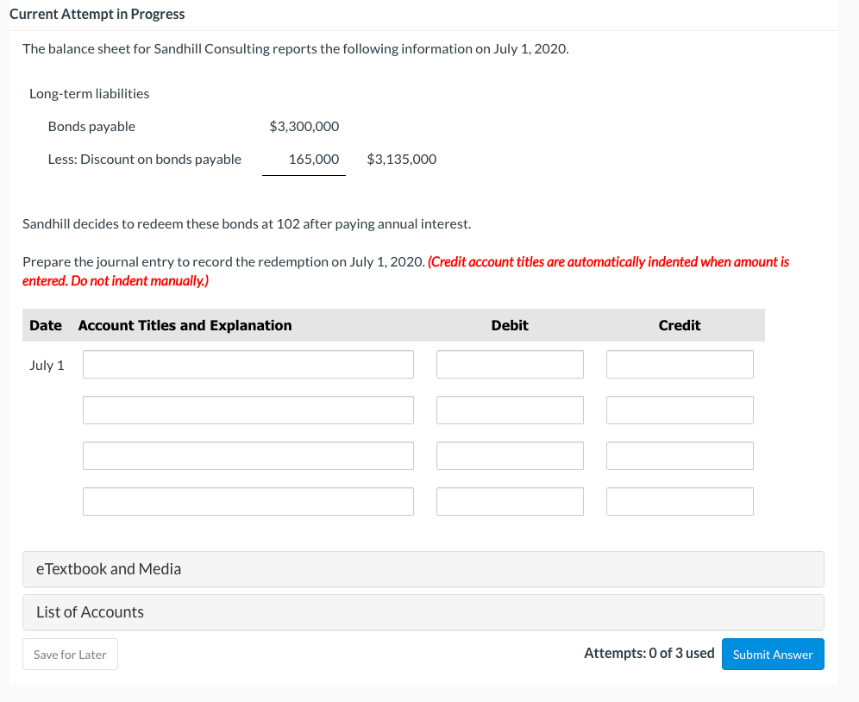
Task: Select the second Credit input box
Action: [x=680, y=410]
